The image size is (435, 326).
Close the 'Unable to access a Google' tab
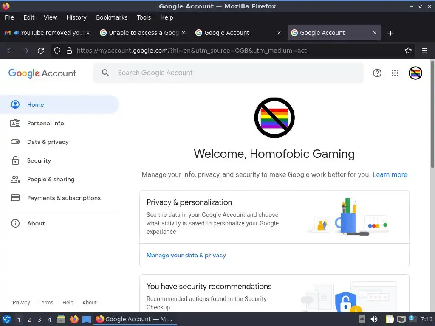click(x=184, y=33)
